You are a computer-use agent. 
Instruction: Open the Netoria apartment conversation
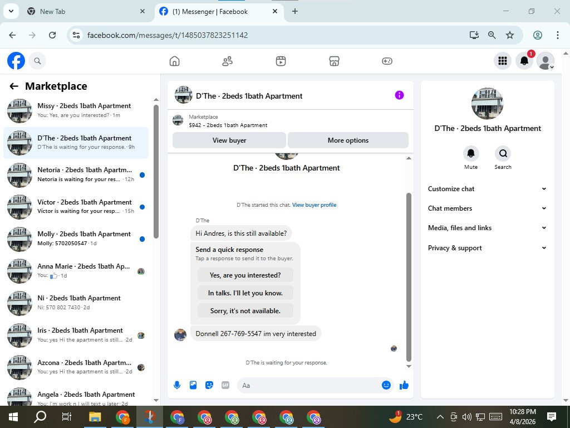[76, 174]
